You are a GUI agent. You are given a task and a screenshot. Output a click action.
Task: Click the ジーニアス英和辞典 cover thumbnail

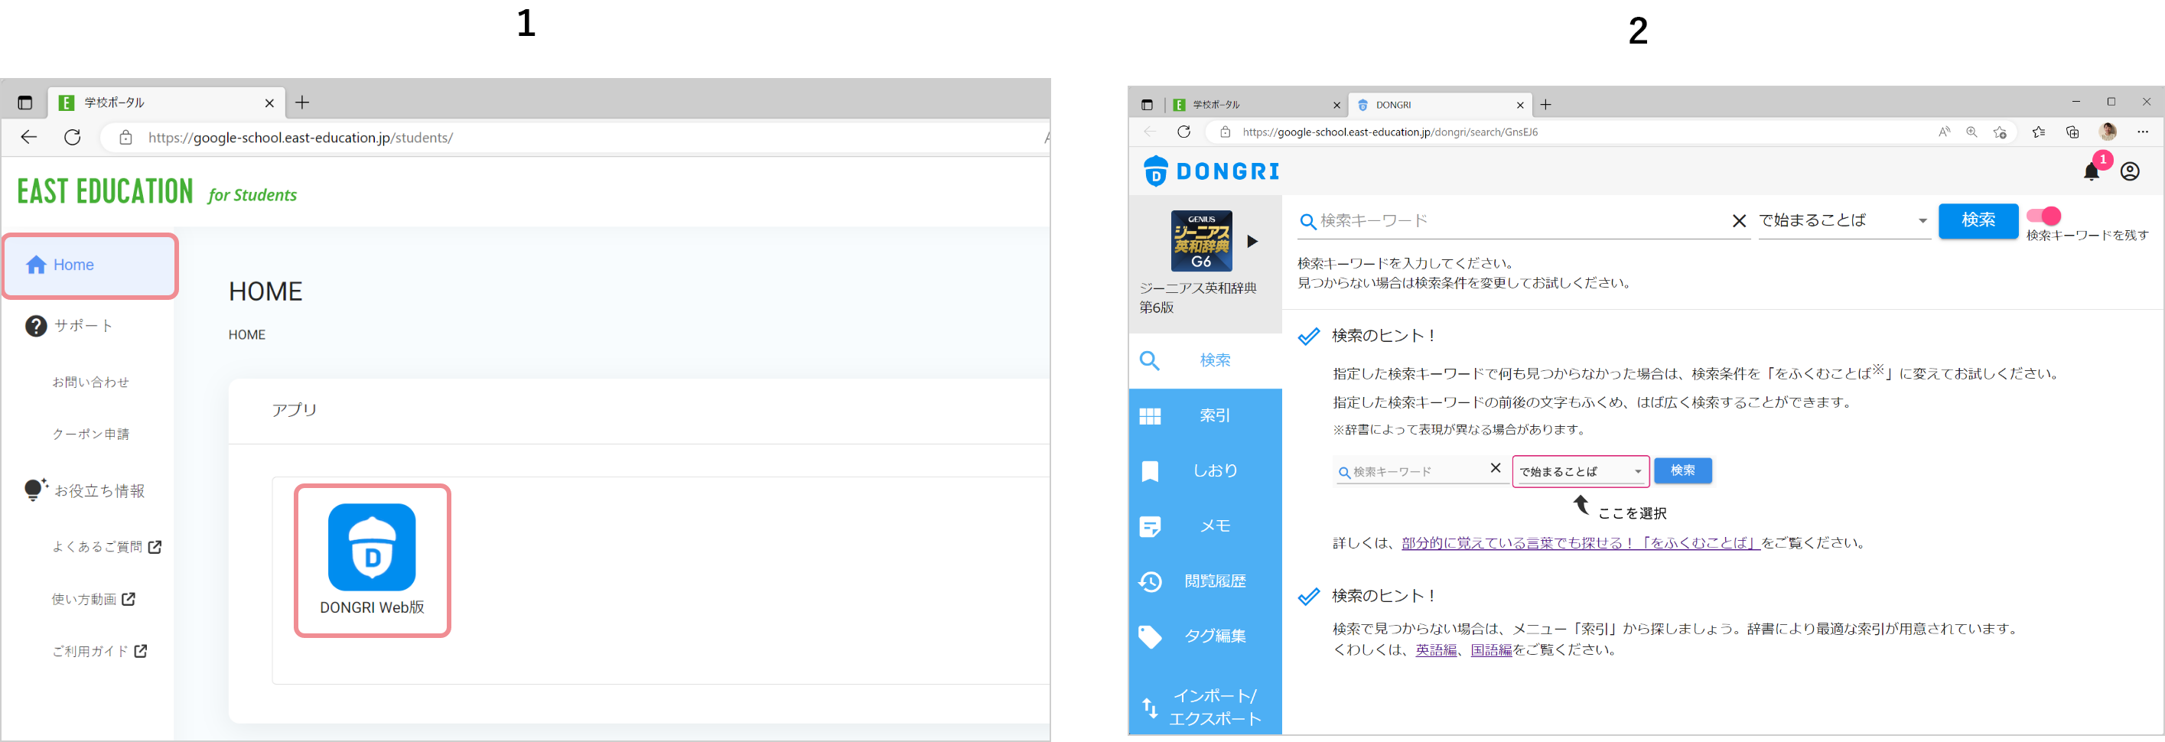tap(1201, 241)
